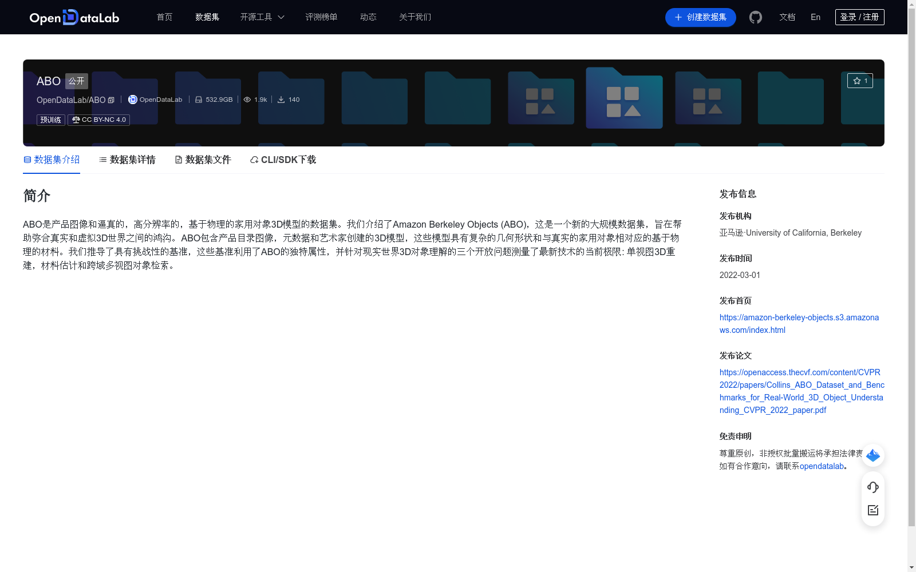The image size is (916, 572).
Task: Go to 首页 in the navigation bar
Action: click(x=165, y=17)
